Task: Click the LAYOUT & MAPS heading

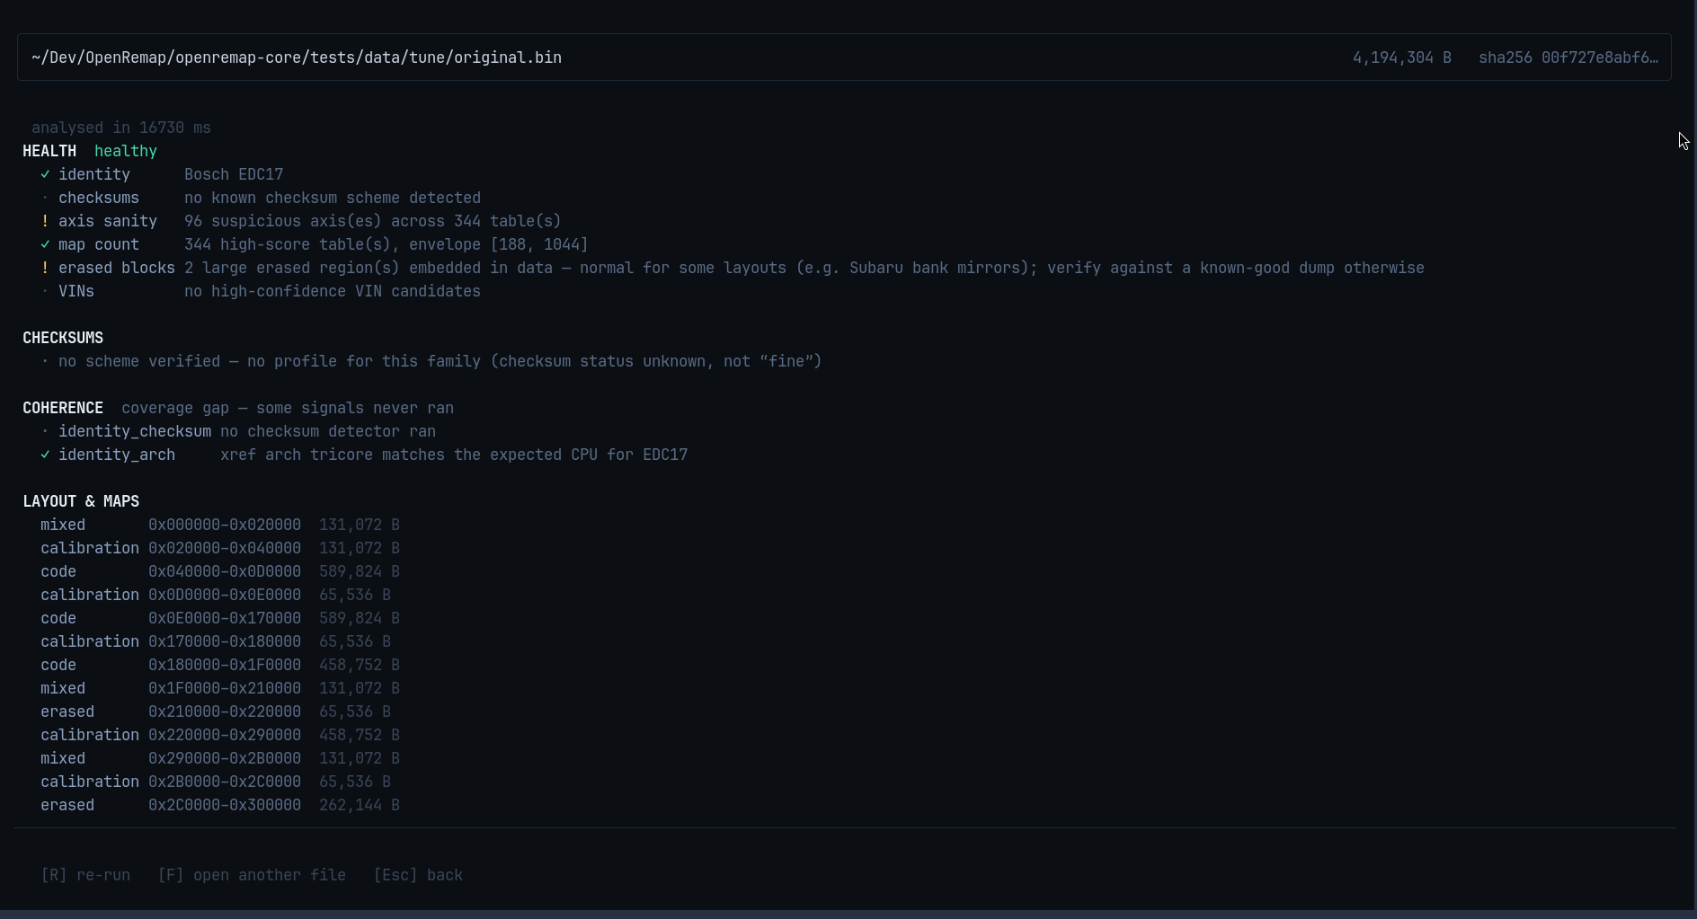Action: click(x=81, y=501)
